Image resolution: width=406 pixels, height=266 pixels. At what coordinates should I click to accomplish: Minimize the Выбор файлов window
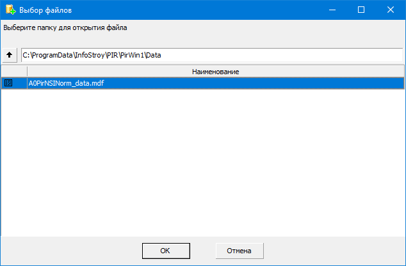coord(332,10)
